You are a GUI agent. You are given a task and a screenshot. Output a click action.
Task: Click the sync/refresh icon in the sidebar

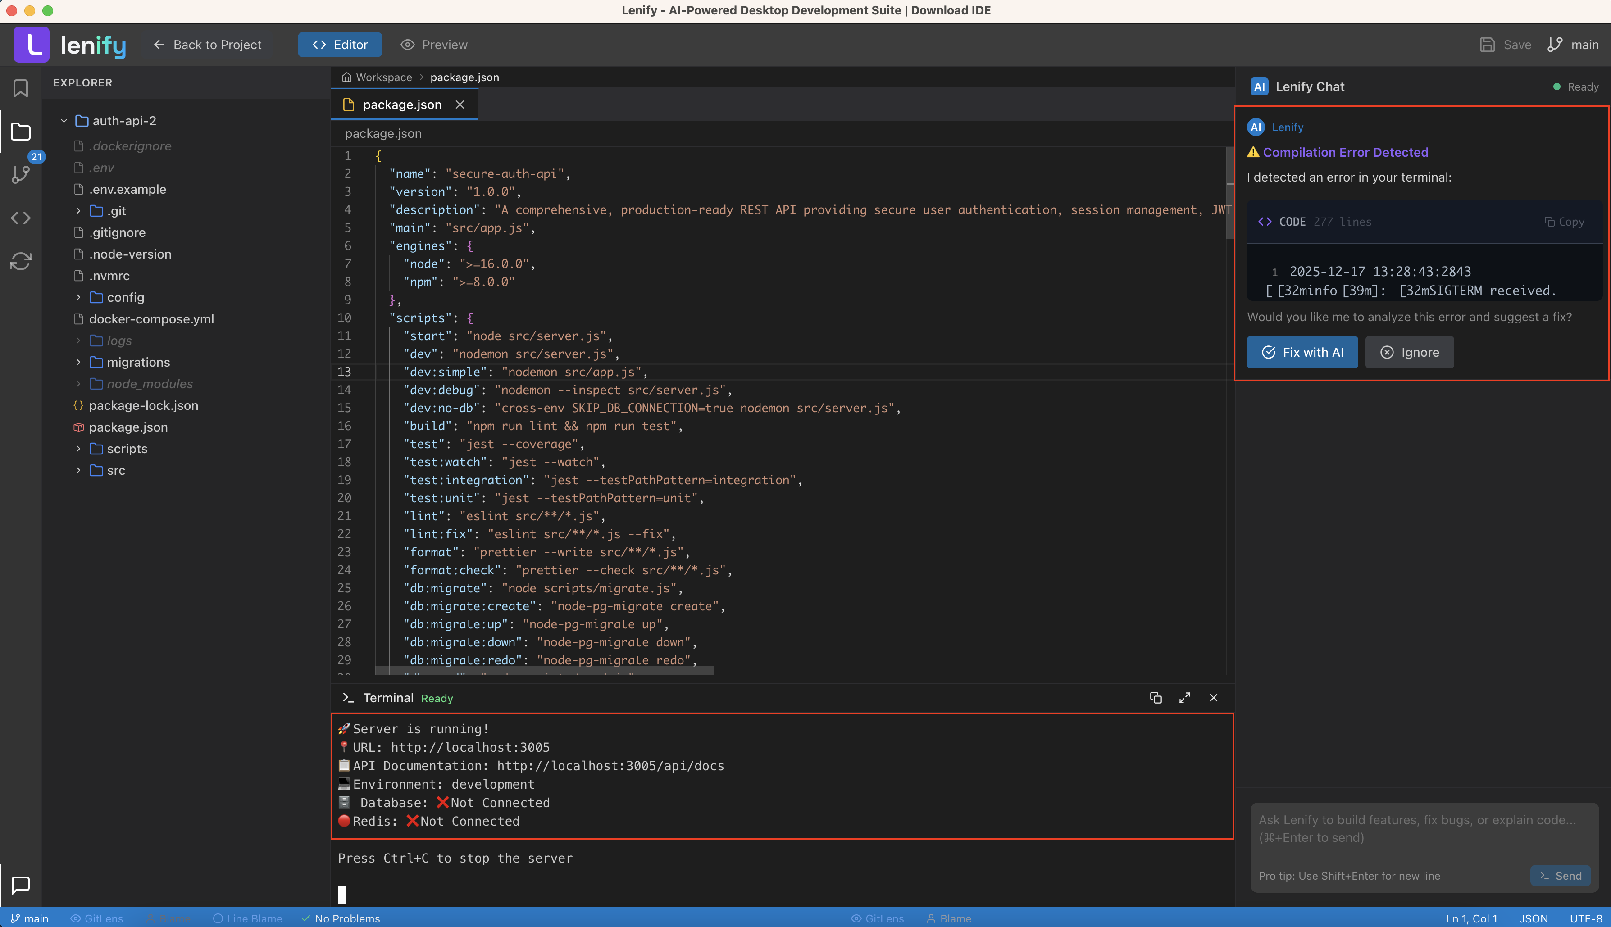click(20, 261)
